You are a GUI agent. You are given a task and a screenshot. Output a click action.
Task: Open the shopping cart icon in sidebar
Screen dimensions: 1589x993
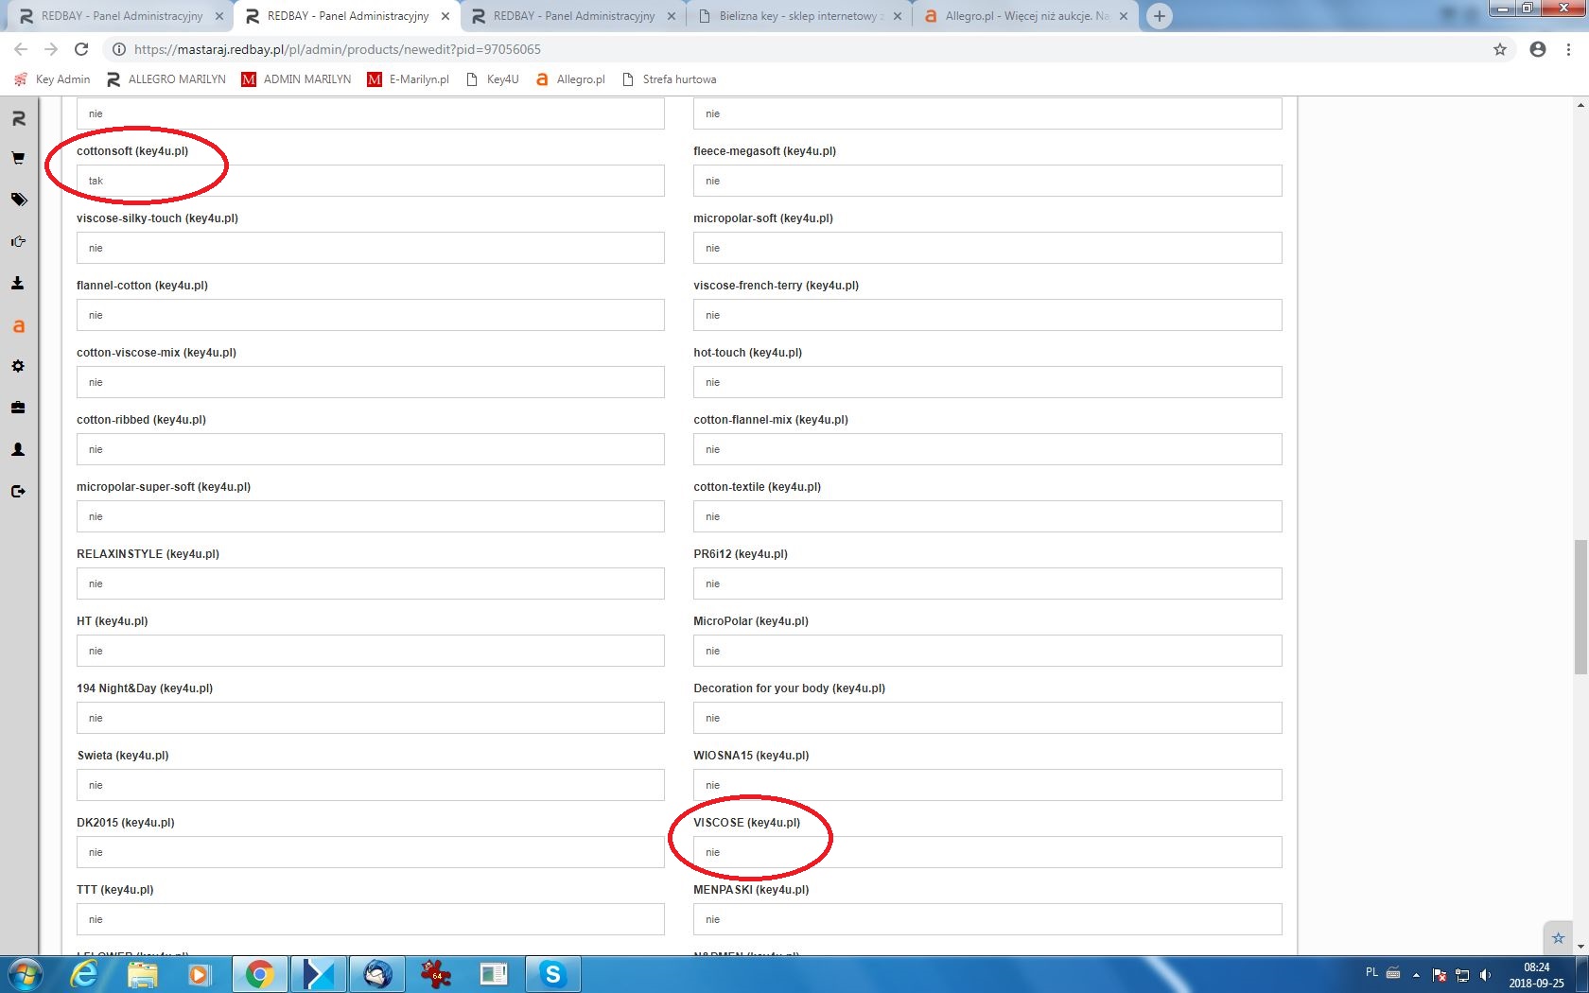click(x=18, y=159)
